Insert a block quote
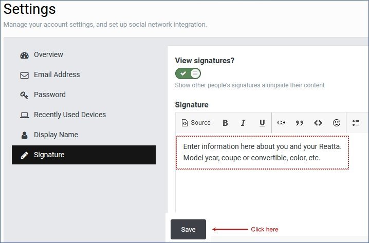The width and height of the screenshot is (369, 243). (x=300, y=123)
